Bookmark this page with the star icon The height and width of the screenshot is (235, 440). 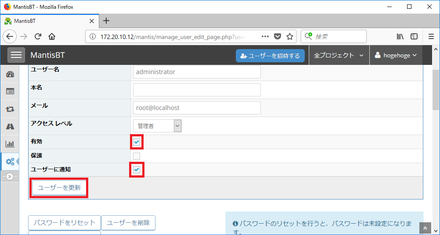290,36
